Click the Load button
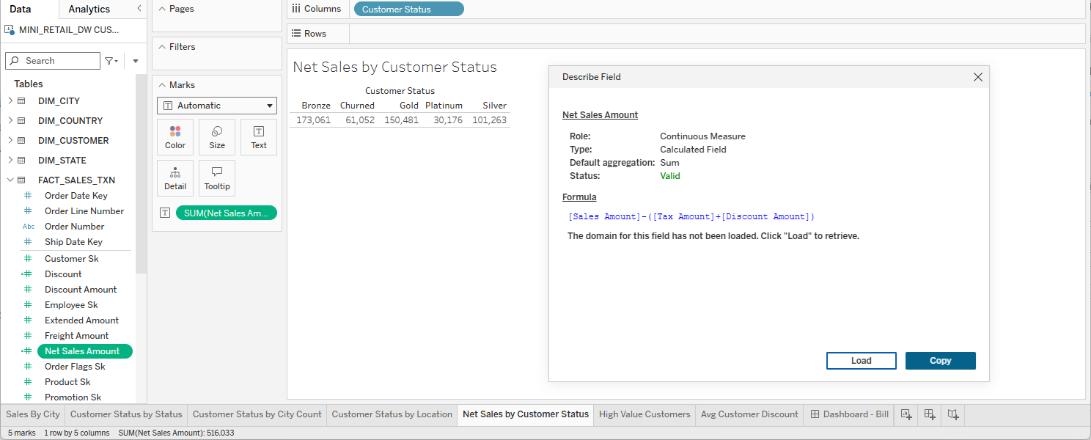The height and width of the screenshot is (440, 1091). click(x=861, y=361)
